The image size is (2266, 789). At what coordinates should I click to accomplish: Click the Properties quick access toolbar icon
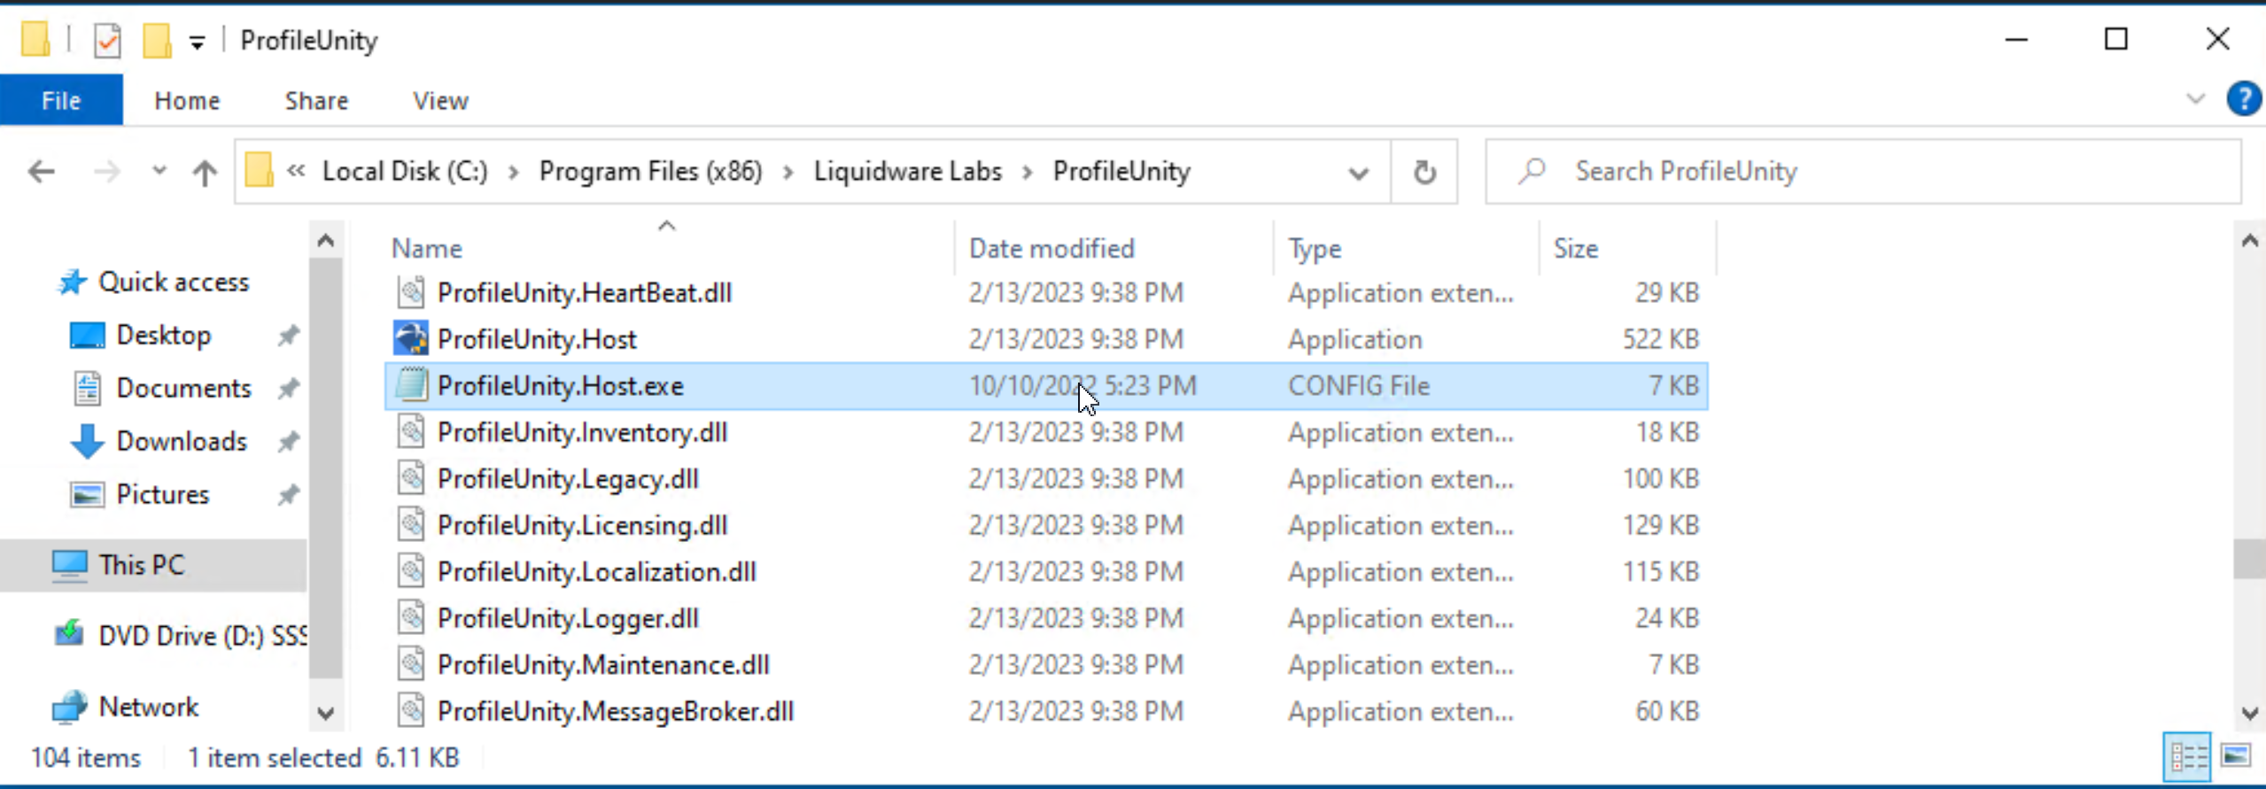click(107, 41)
